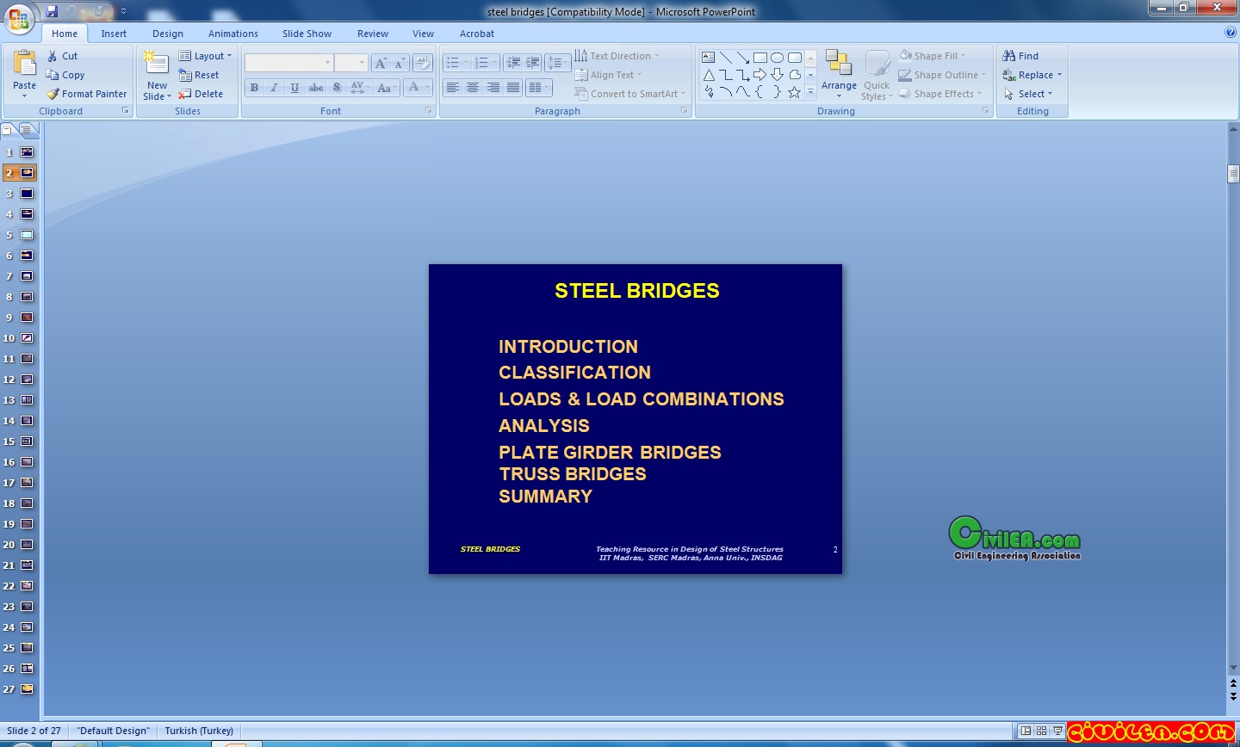Save using Quick Access floppy icon

pos(52,11)
